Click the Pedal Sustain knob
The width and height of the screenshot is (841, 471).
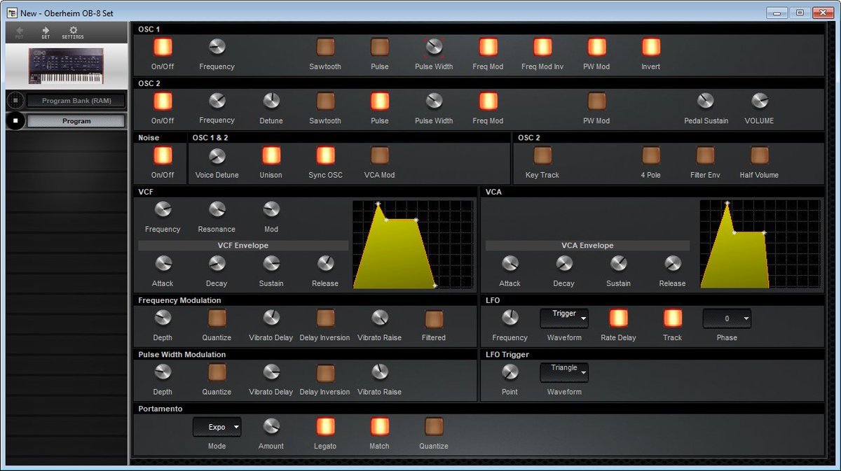click(x=706, y=101)
